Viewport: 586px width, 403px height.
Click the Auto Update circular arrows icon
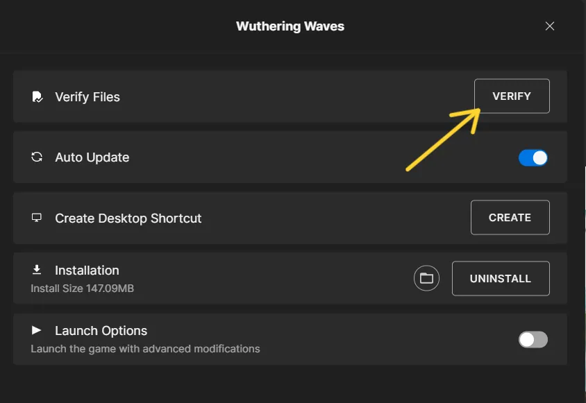[37, 157]
